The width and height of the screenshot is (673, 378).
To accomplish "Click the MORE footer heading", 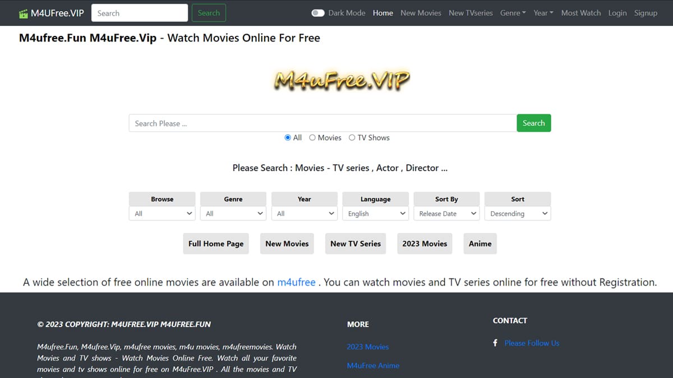I will coord(358,324).
